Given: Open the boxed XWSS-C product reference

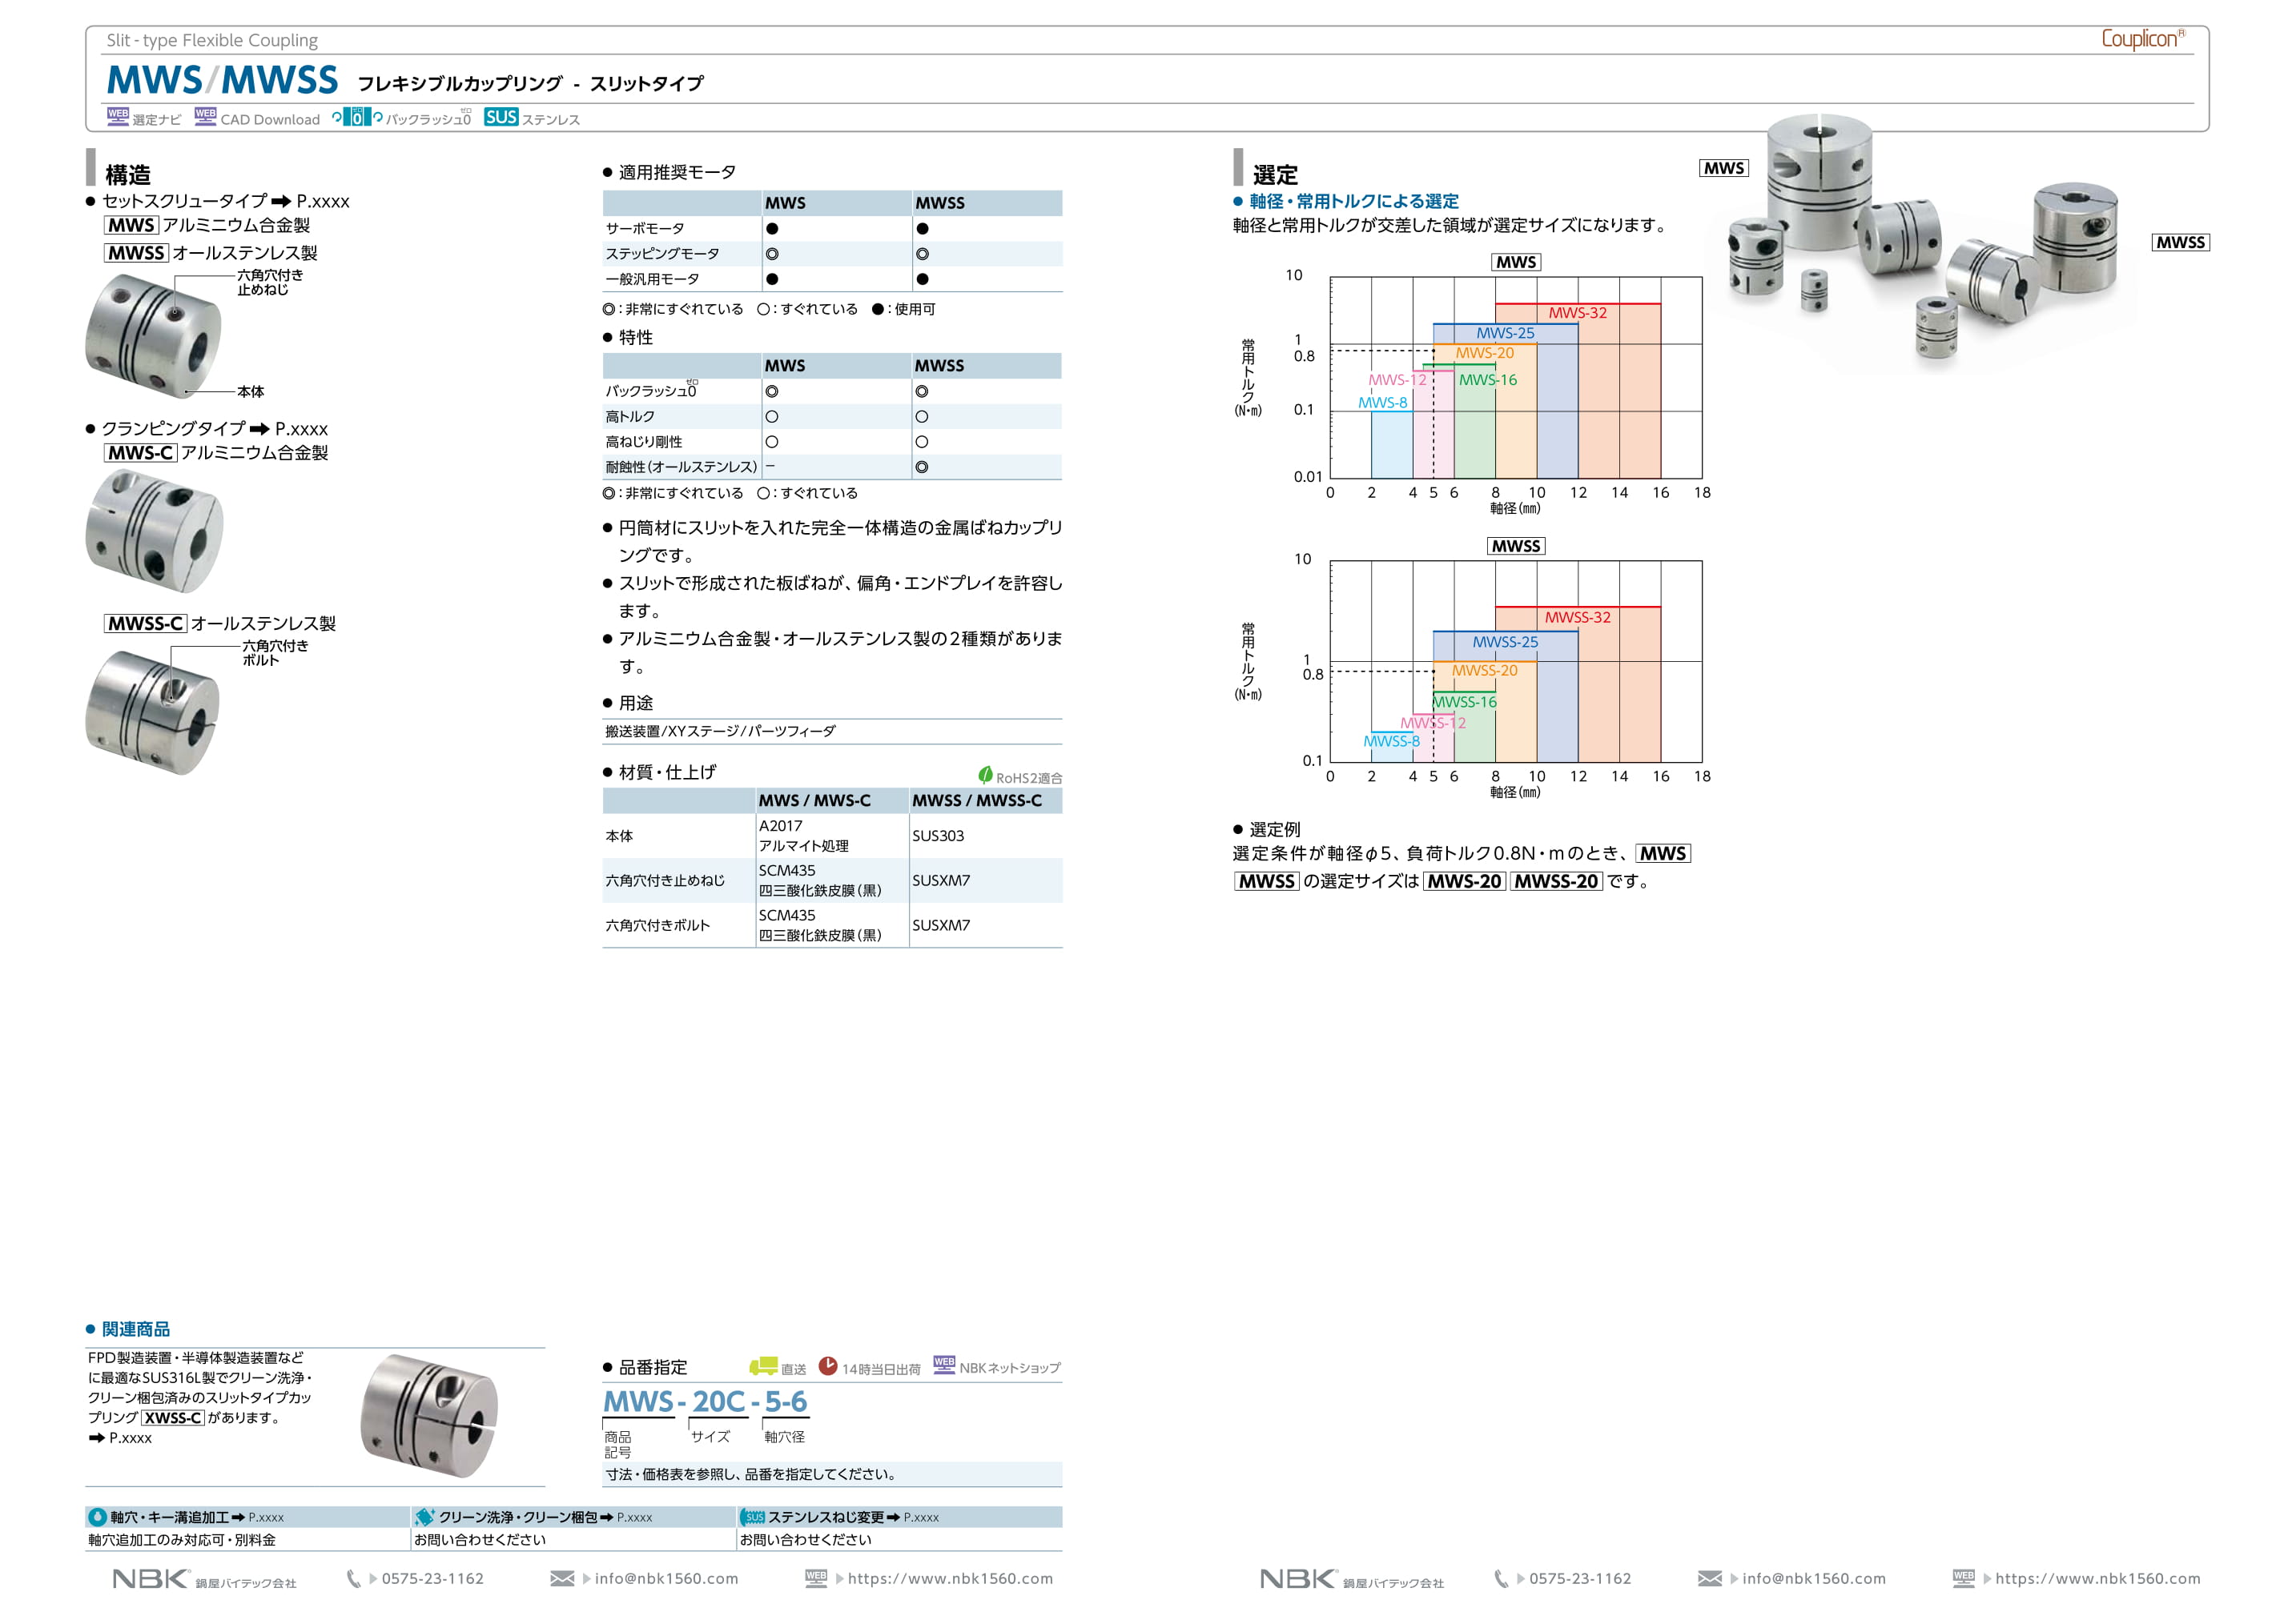Looking at the screenshot, I should point(173,1417).
